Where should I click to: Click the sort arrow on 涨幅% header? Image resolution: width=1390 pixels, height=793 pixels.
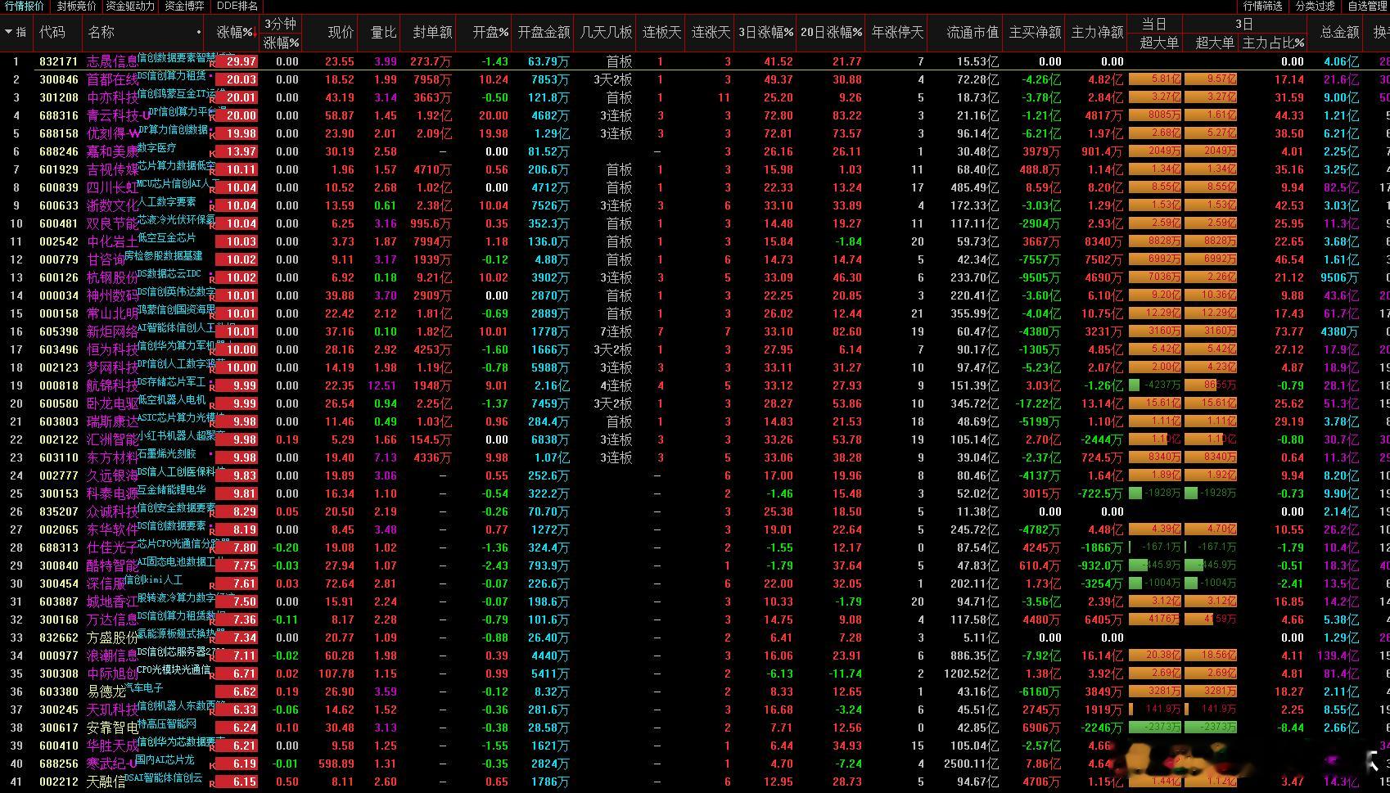click(x=255, y=34)
